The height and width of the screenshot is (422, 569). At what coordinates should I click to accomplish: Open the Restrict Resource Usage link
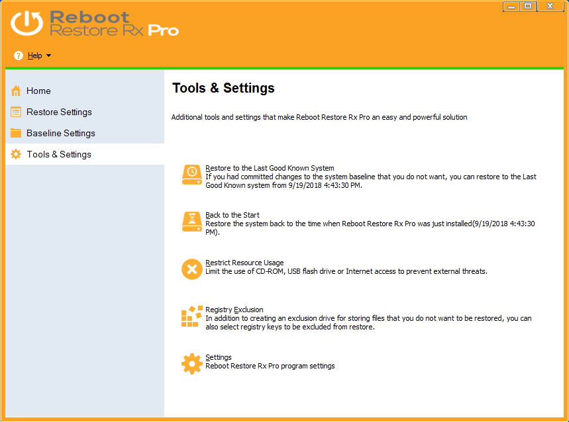244,263
